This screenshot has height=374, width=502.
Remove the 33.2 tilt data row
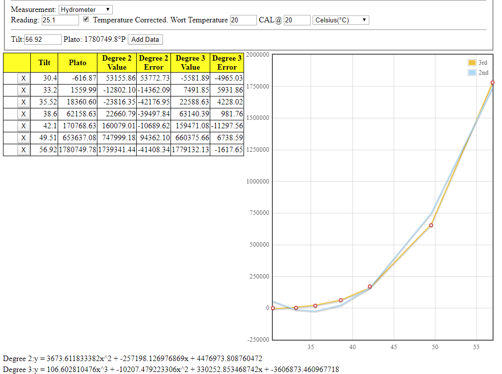coord(23,90)
